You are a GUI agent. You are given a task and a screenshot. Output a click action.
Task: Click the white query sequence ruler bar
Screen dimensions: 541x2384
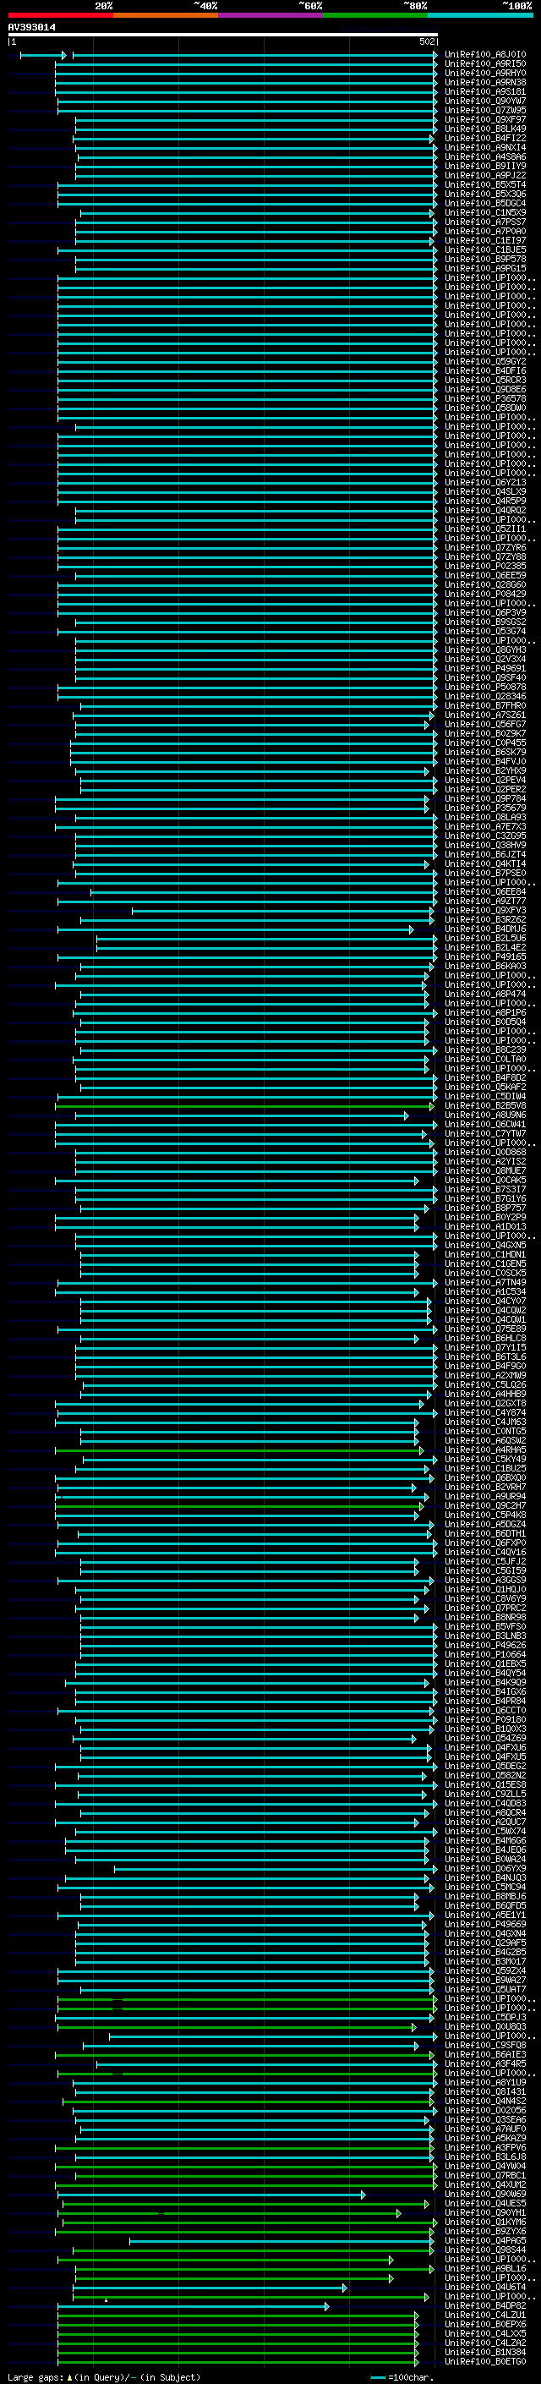tap(223, 34)
